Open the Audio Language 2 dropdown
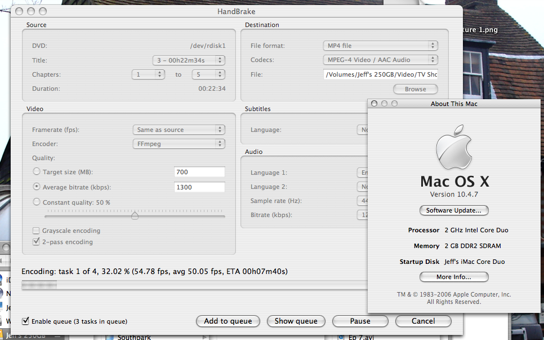The image size is (544, 340). pos(363,187)
